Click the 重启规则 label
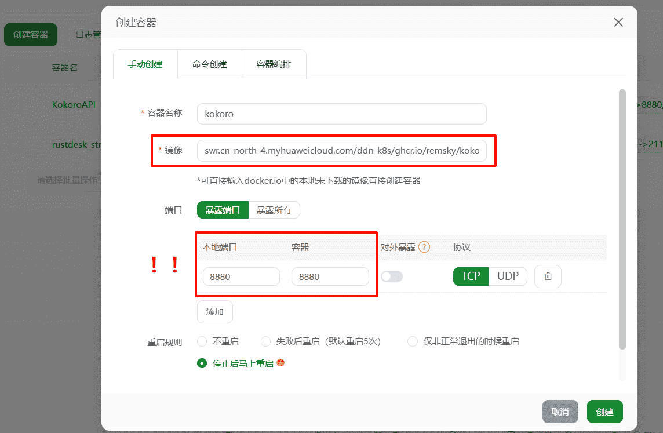663x433 pixels. (165, 342)
